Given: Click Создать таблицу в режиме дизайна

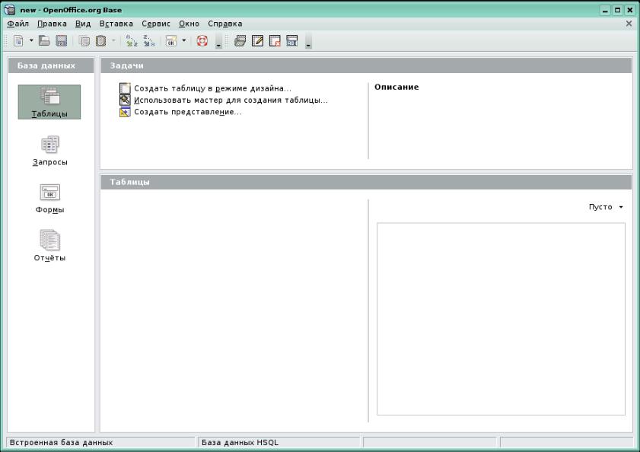Looking at the screenshot, I should (212, 88).
